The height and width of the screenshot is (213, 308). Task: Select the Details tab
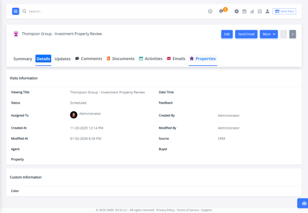click(43, 59)
